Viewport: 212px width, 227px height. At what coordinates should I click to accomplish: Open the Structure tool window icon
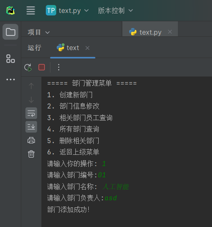coord(10,59)
